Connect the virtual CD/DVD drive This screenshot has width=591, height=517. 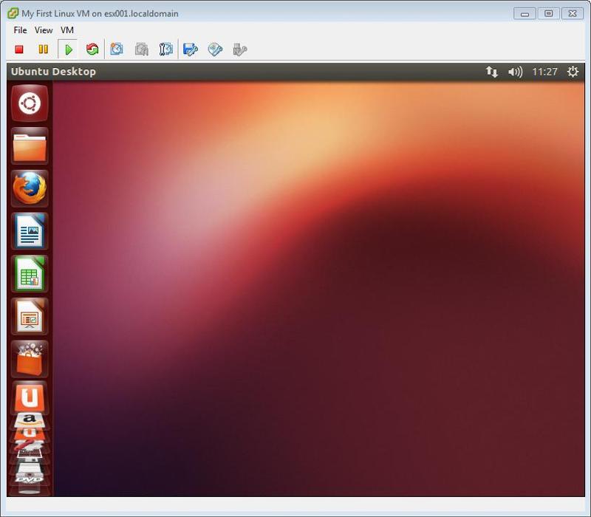click(x=213, y=49)
